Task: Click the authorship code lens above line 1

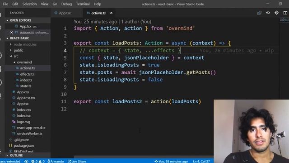Action: 112,22
